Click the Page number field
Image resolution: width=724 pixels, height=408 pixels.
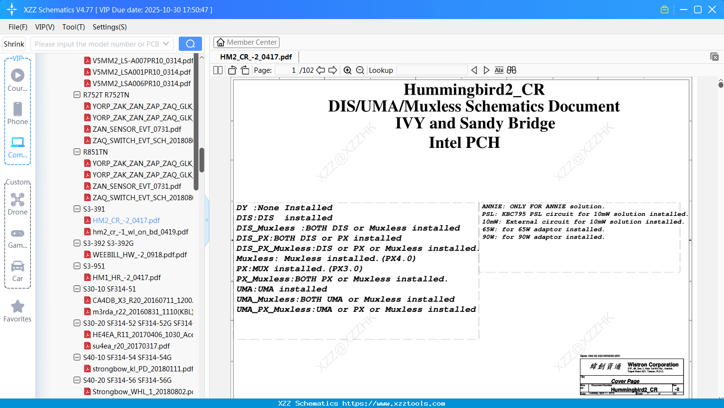286,70
